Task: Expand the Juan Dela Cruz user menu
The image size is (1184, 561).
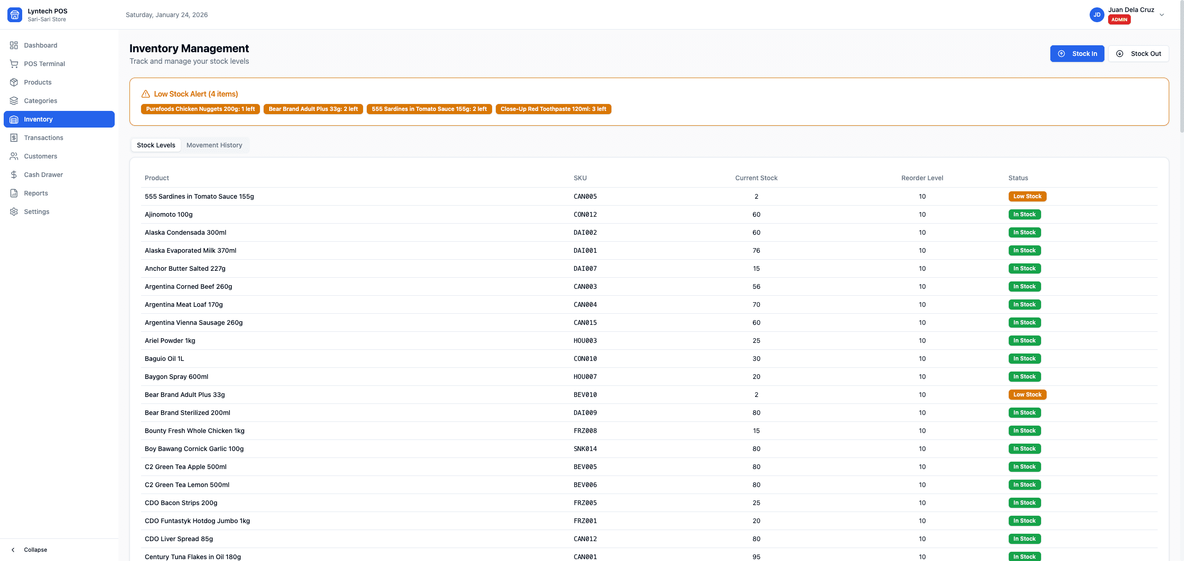Action: pyautogui.click(x=1162, y=15)
